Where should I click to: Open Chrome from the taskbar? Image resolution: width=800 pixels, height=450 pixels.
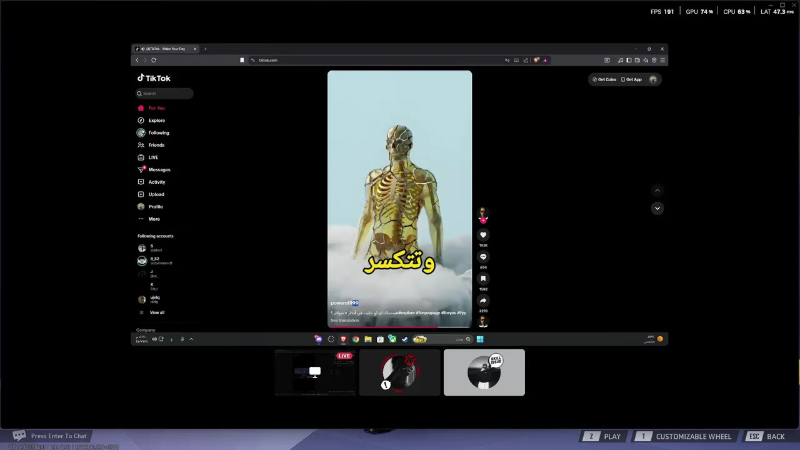pyautogui.click(x=356, y=339)
